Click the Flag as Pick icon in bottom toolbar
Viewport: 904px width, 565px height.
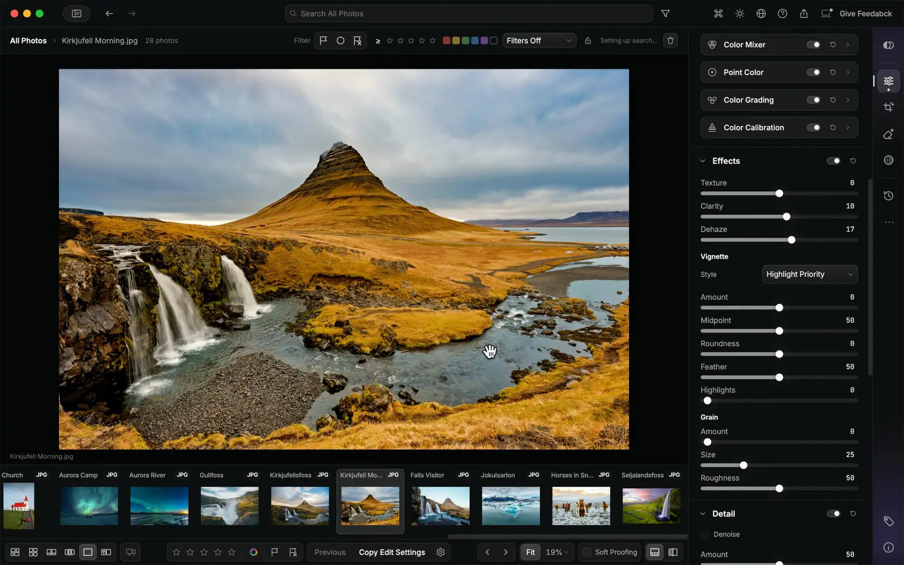pos(274,552)
